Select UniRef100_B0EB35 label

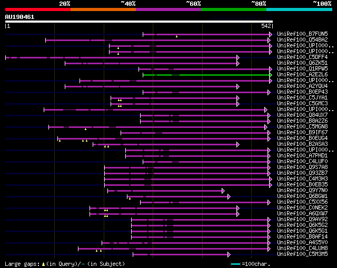(302, 185)
